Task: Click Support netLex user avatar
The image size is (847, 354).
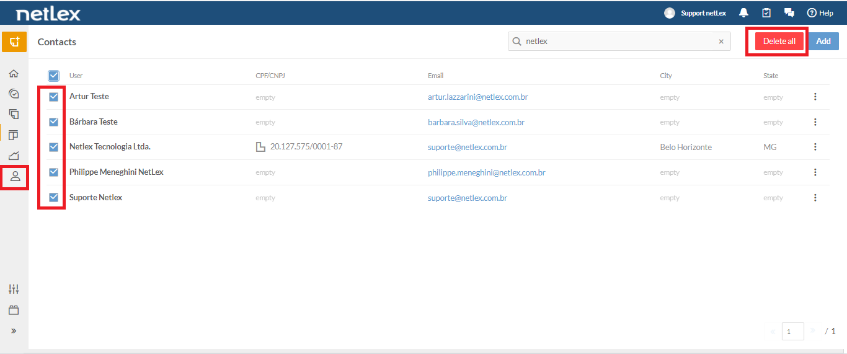Action: (x=670, y=13)
